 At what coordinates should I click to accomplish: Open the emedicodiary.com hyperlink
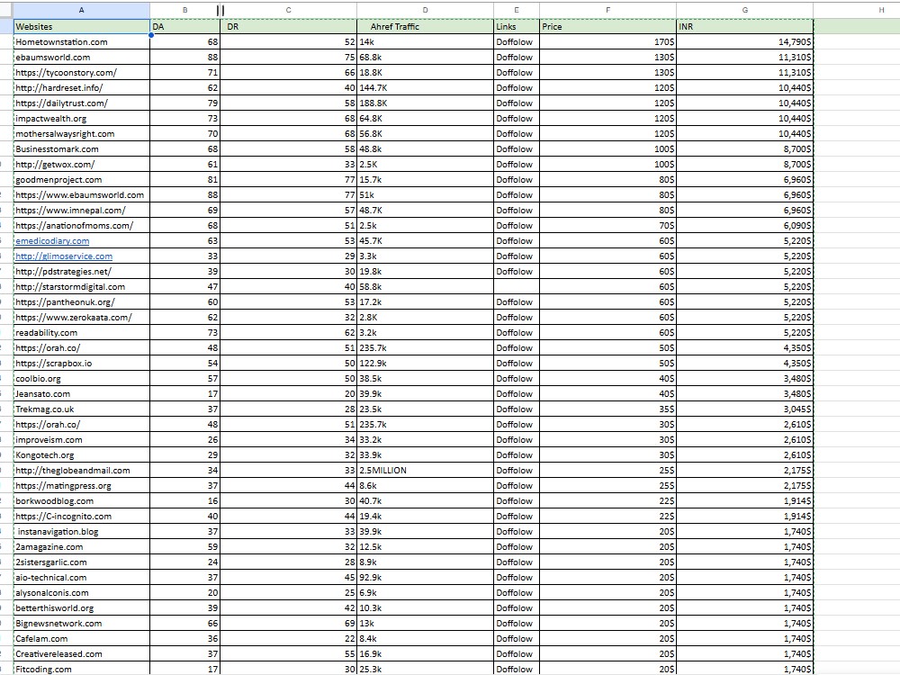(x=52, y=240)
